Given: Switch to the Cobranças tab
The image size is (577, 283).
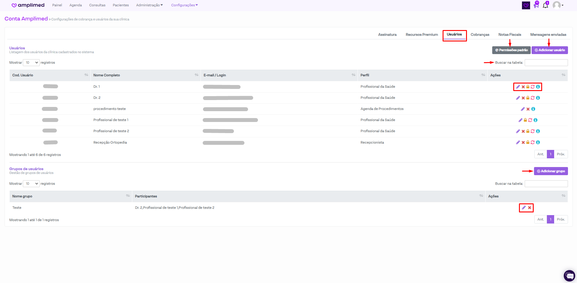Looking at the screenshot, I should [x=480, y=35].
